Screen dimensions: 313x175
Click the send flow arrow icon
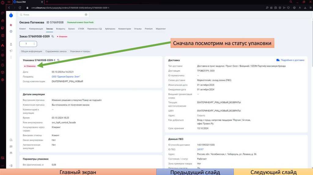284,8
